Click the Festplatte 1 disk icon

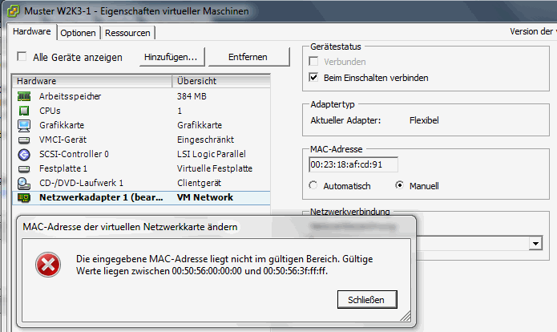tap(23, 168)
